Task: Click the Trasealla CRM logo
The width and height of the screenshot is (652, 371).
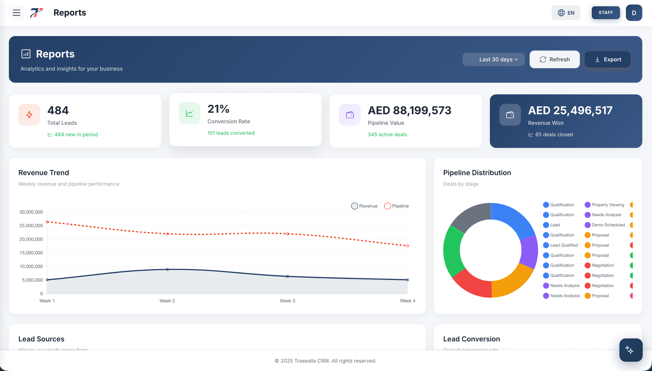Action: click(x=36, y=12)
